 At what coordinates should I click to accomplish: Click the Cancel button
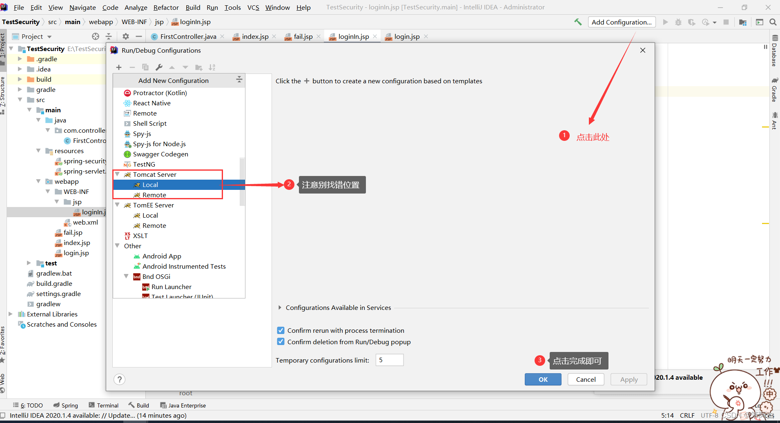pyautogui.click(x=586, y=379)
